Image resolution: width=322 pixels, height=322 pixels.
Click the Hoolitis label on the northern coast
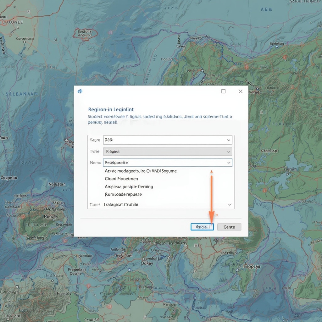click(x=166, y=59)
